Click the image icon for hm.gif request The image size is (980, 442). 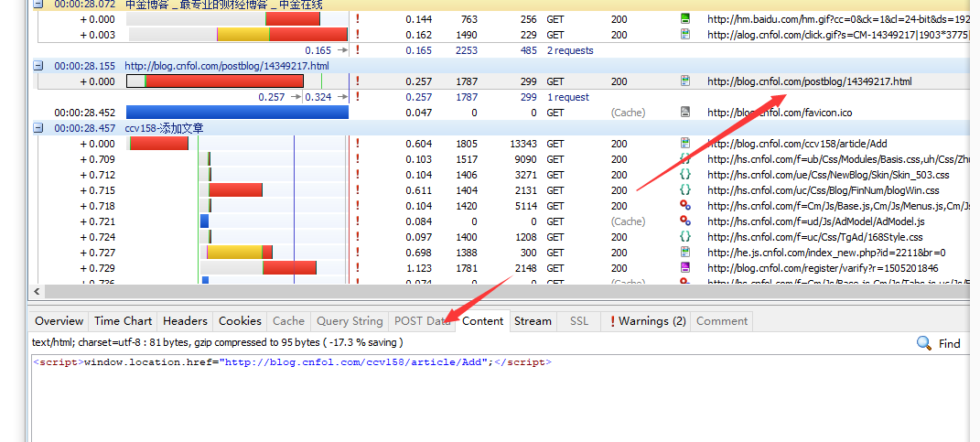coord(684,19)
